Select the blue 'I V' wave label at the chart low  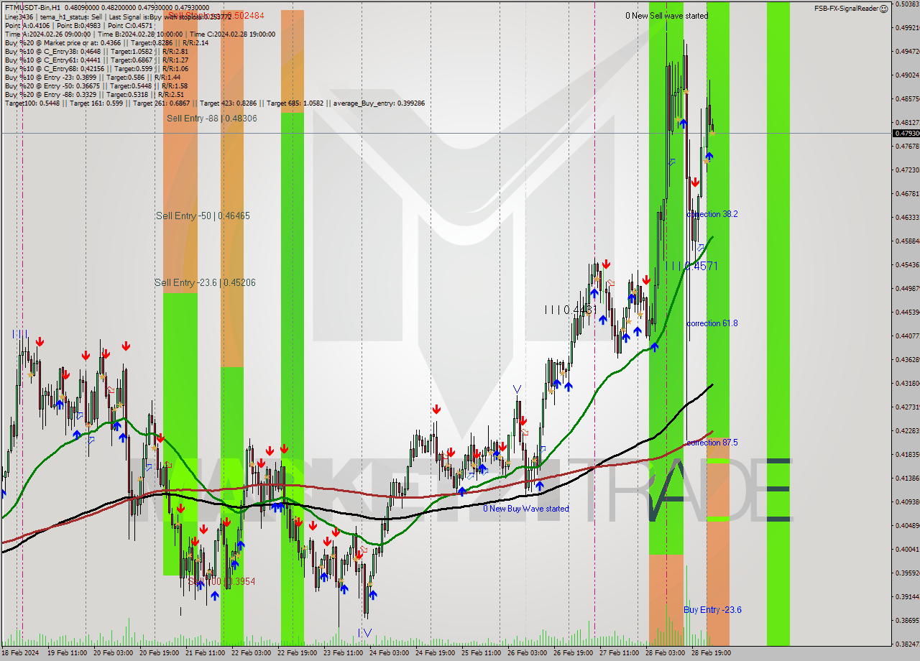[365, 633]
